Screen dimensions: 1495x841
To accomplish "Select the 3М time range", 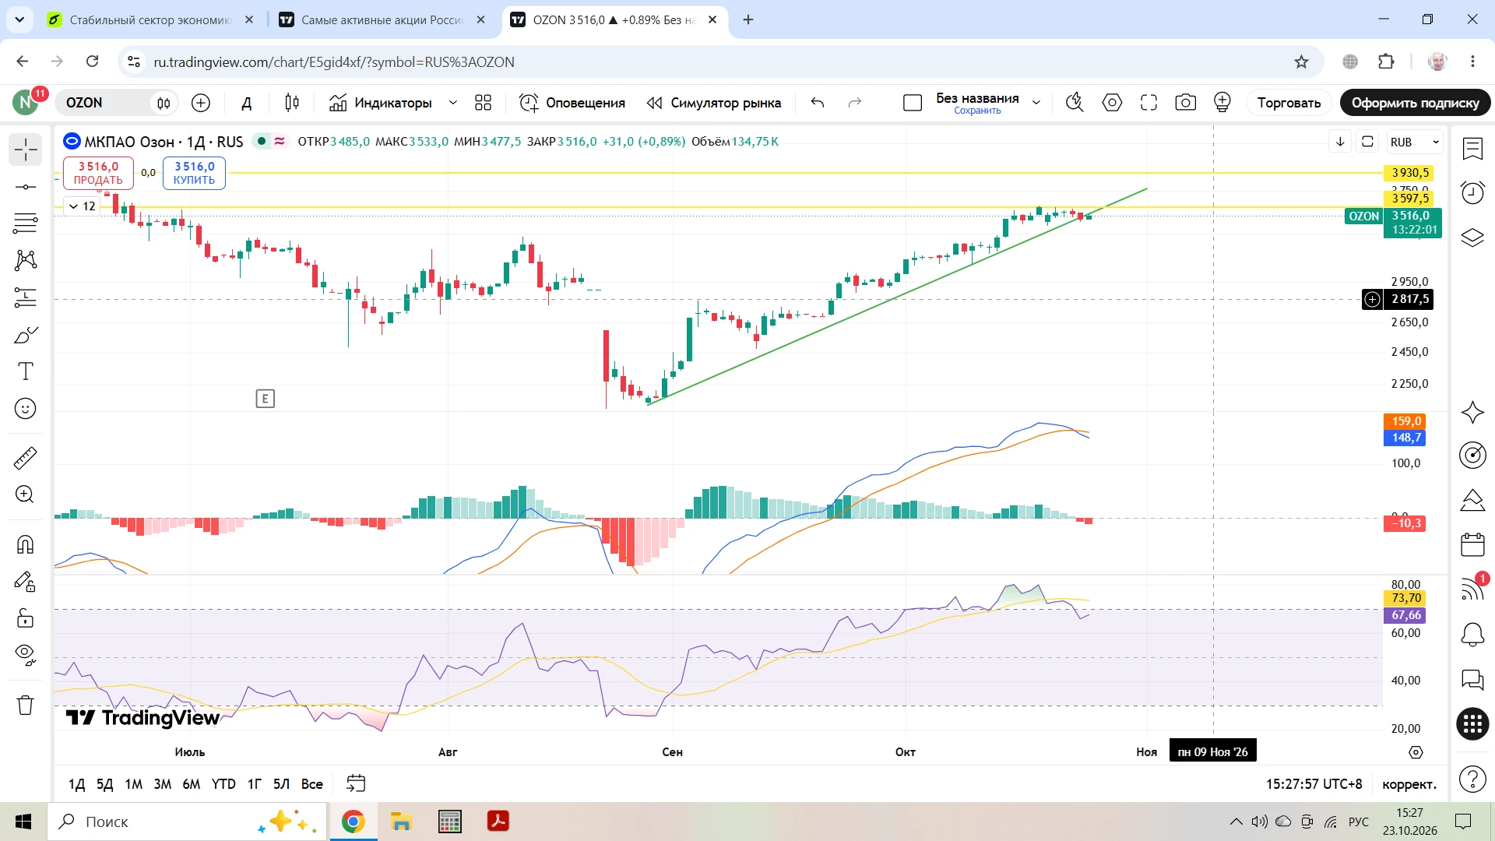I will coord(162,784).
